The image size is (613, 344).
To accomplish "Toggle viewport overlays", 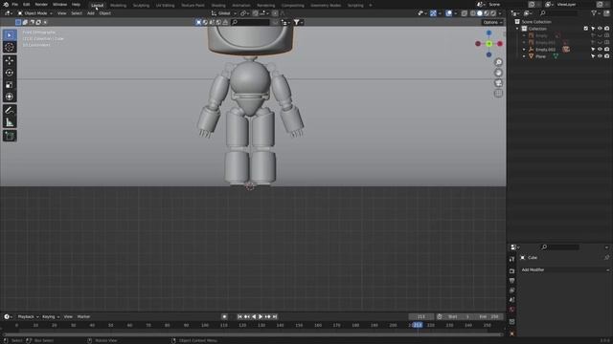I will [x=449, y=13].
